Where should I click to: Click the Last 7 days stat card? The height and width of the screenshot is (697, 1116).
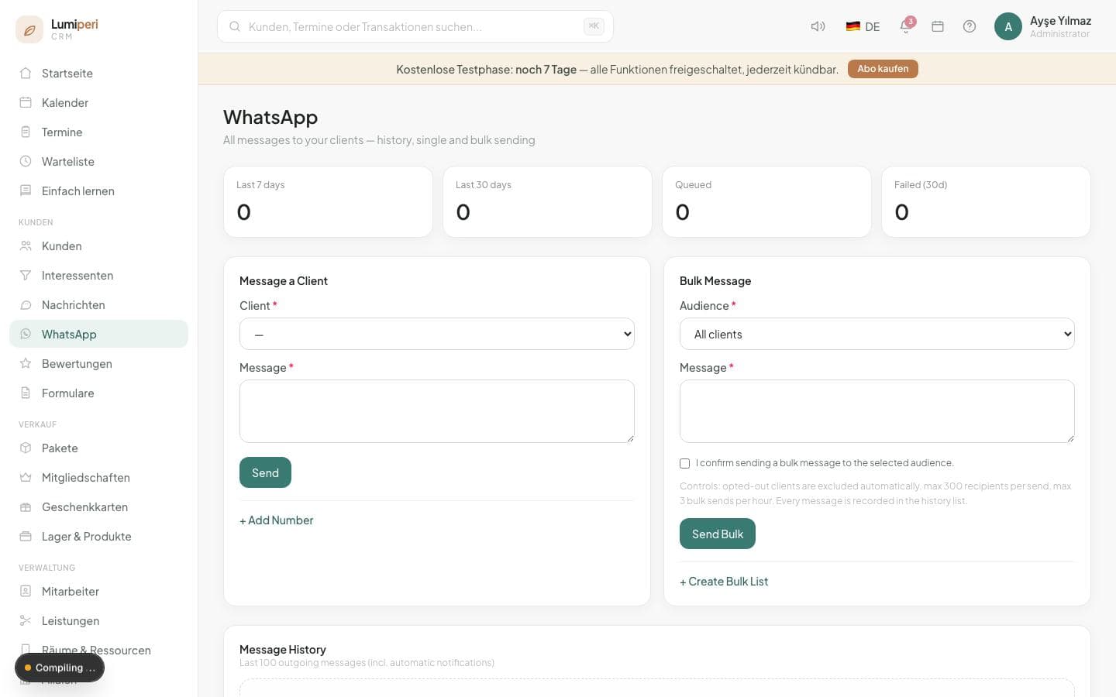[328, 201]
